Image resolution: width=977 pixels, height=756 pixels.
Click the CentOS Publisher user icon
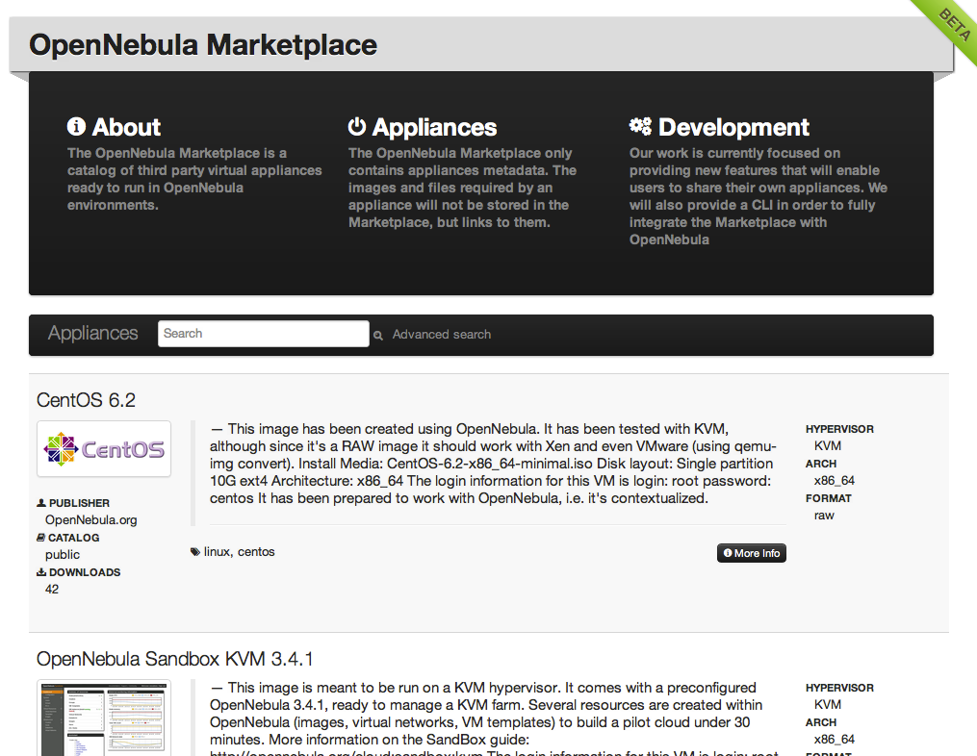41,502
